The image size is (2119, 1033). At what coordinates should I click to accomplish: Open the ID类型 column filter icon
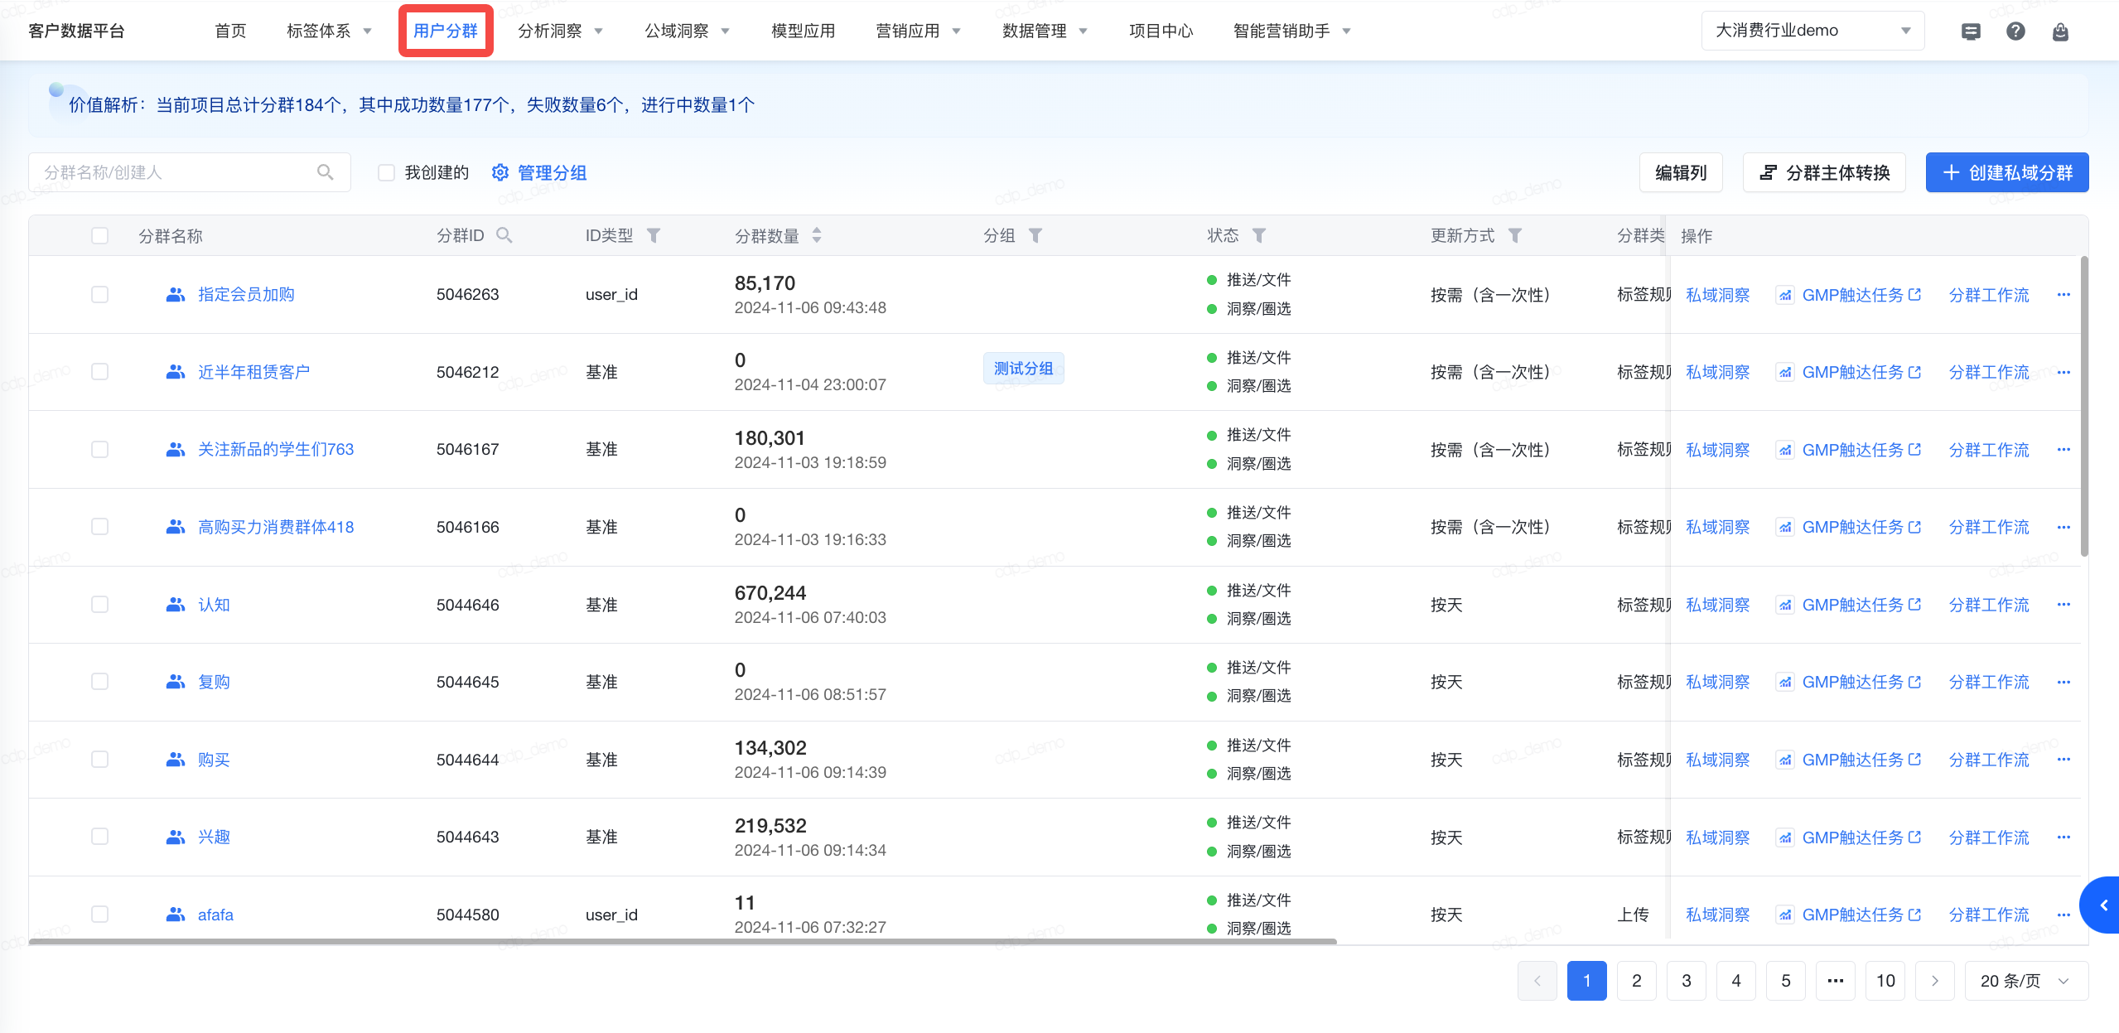(654, 235)
